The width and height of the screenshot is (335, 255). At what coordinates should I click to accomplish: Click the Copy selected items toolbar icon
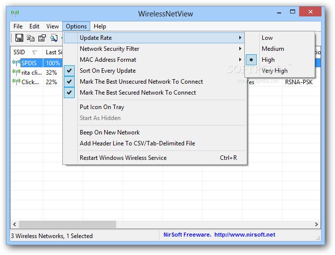30,38
